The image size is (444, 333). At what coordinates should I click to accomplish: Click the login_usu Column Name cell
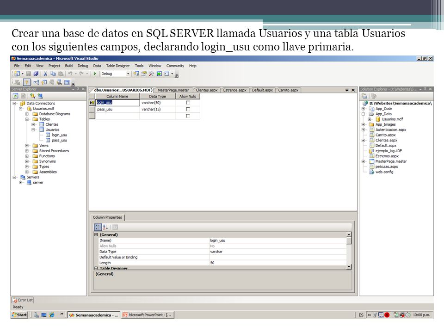117,103
